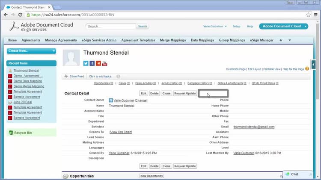The image size is (321, 180).
Task: Click the Klout social icon
Action: 98,63
